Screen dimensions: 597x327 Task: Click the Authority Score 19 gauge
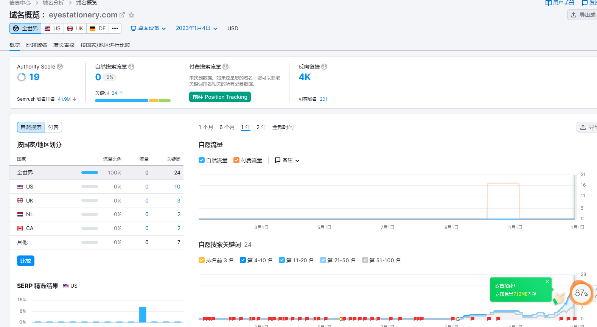tap(22, 77)
